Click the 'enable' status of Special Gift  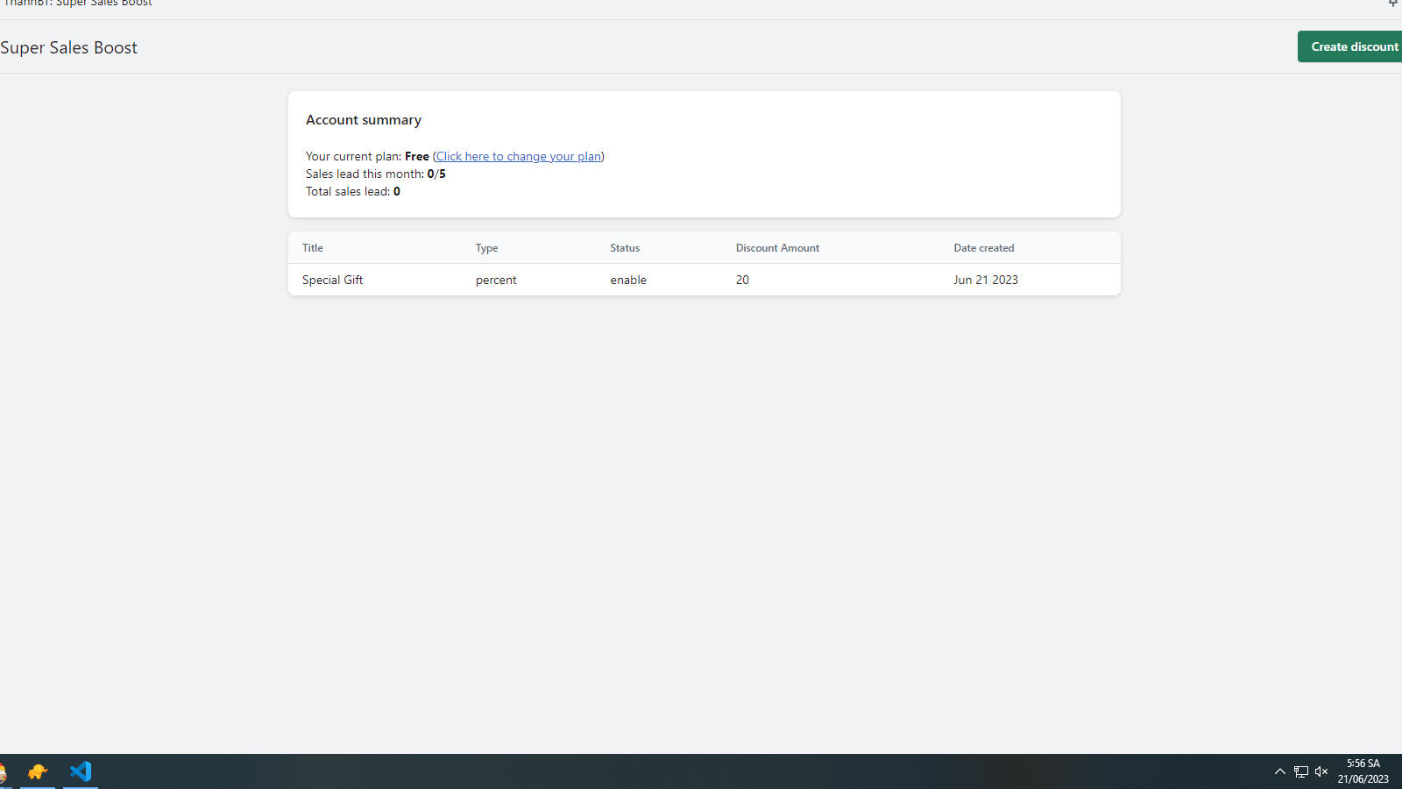(628, 280)
